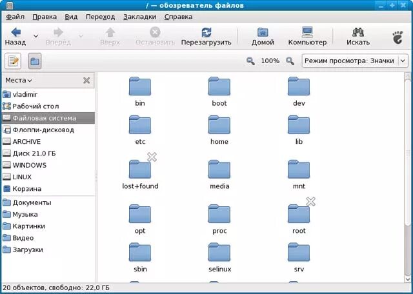
Task: Reset zoom via the 100% label
Action: coord(270,61)
